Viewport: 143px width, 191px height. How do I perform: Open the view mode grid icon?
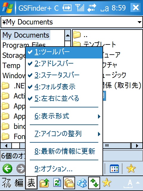coord(114,169)
